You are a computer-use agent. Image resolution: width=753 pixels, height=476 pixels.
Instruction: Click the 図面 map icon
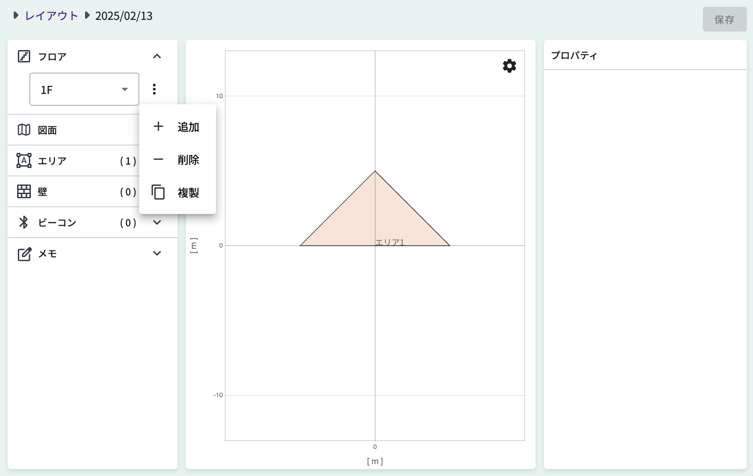[x=24, y=130]
